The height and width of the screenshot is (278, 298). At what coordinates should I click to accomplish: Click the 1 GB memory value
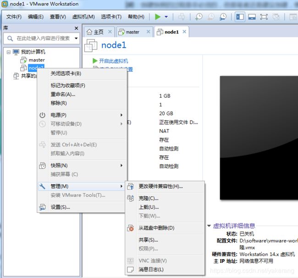tap(165, 96)
